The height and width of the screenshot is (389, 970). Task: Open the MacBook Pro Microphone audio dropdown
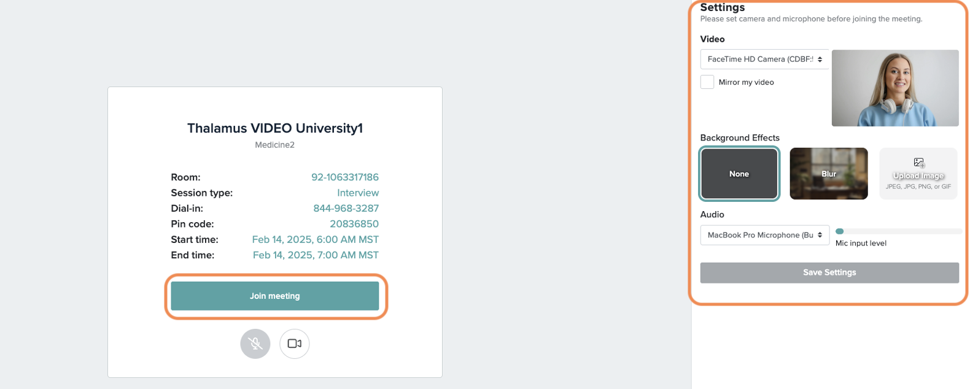(x=764, y=235)
